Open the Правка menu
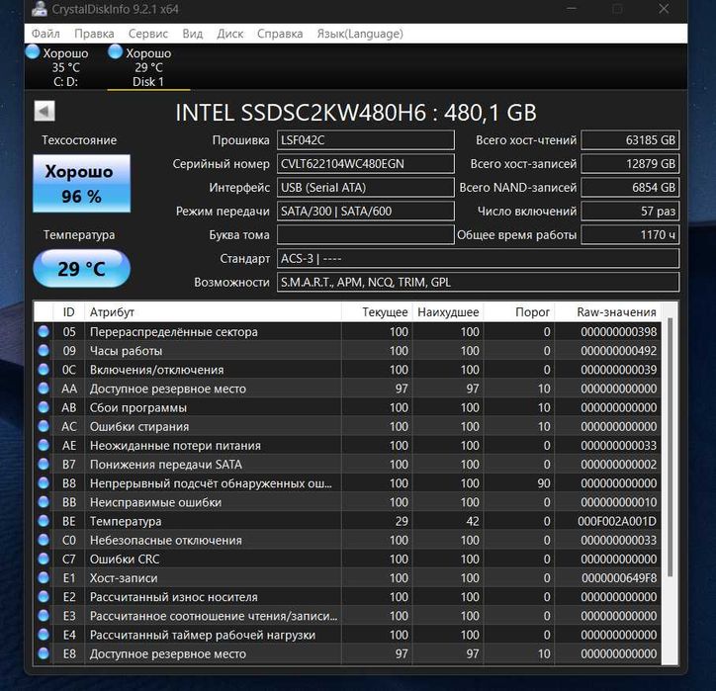 [x=94, y=34]
